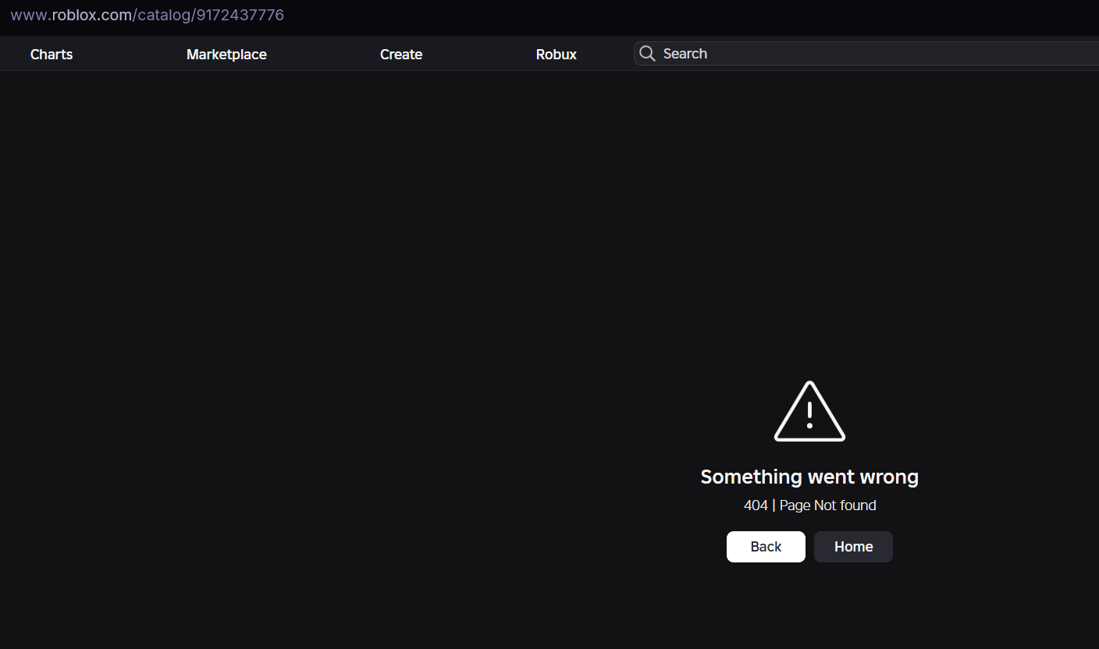Click the '404 | Page Not found' message
The height and width of the screenshot is (649, 1099).
point(809,505)
